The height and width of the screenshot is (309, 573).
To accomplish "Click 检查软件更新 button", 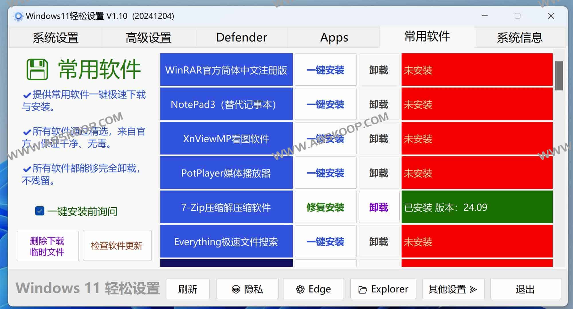I will [x=117, y=246].
